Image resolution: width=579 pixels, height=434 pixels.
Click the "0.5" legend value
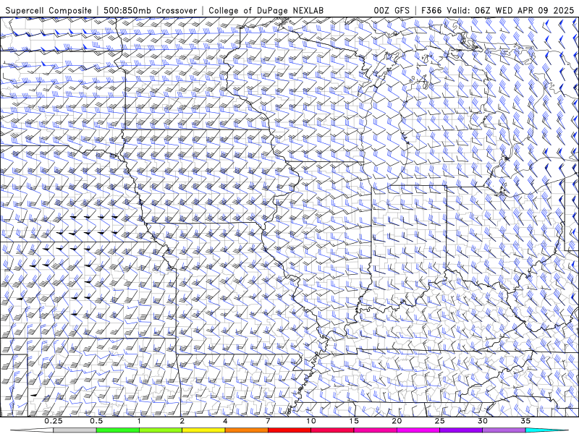[x=96, y=421]
